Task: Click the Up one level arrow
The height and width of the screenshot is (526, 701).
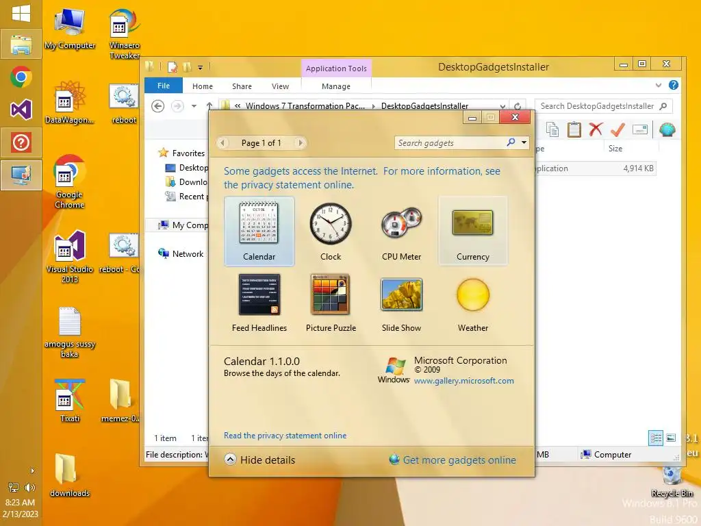Action: tap(209, 105)
